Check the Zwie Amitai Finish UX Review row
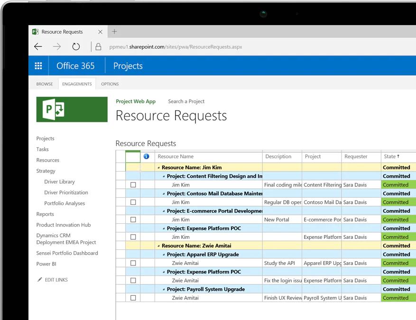The image size is (416, 320). (133, 298)
